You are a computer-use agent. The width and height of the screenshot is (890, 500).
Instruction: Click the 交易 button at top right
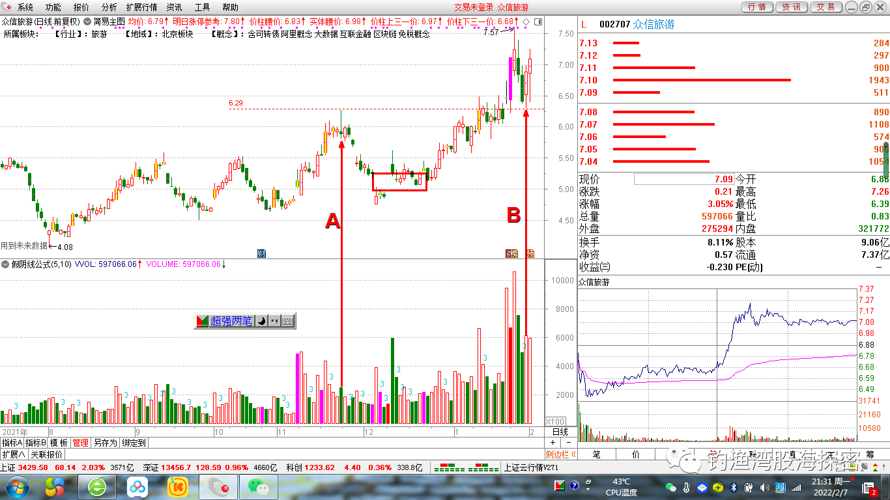click(826, 7)
